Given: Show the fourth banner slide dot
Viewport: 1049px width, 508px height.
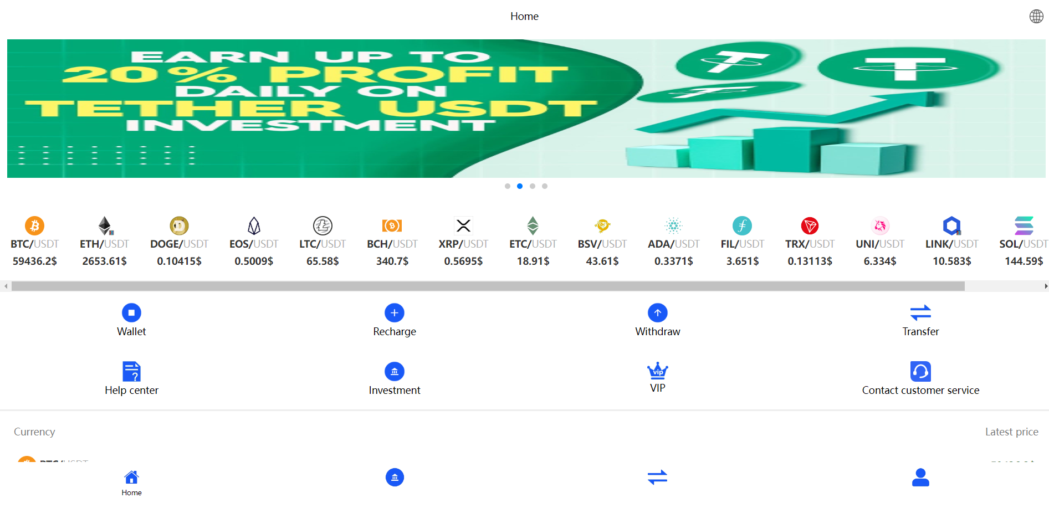Looking at the screenshot, I should (x=545, y=186).
